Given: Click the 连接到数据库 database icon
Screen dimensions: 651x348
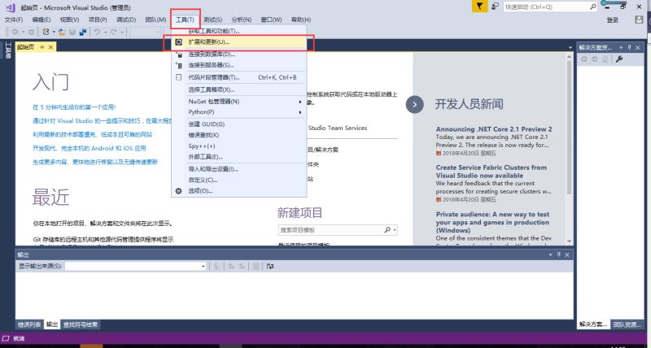Looking at the screenshot, I should pyautogui.click(x=179, y=54).
